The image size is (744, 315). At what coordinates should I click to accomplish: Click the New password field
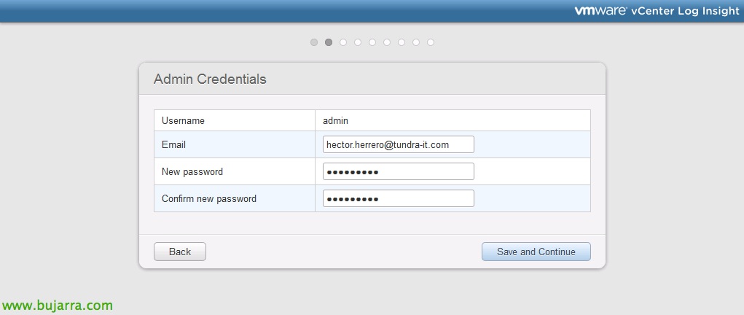(398, 171)
